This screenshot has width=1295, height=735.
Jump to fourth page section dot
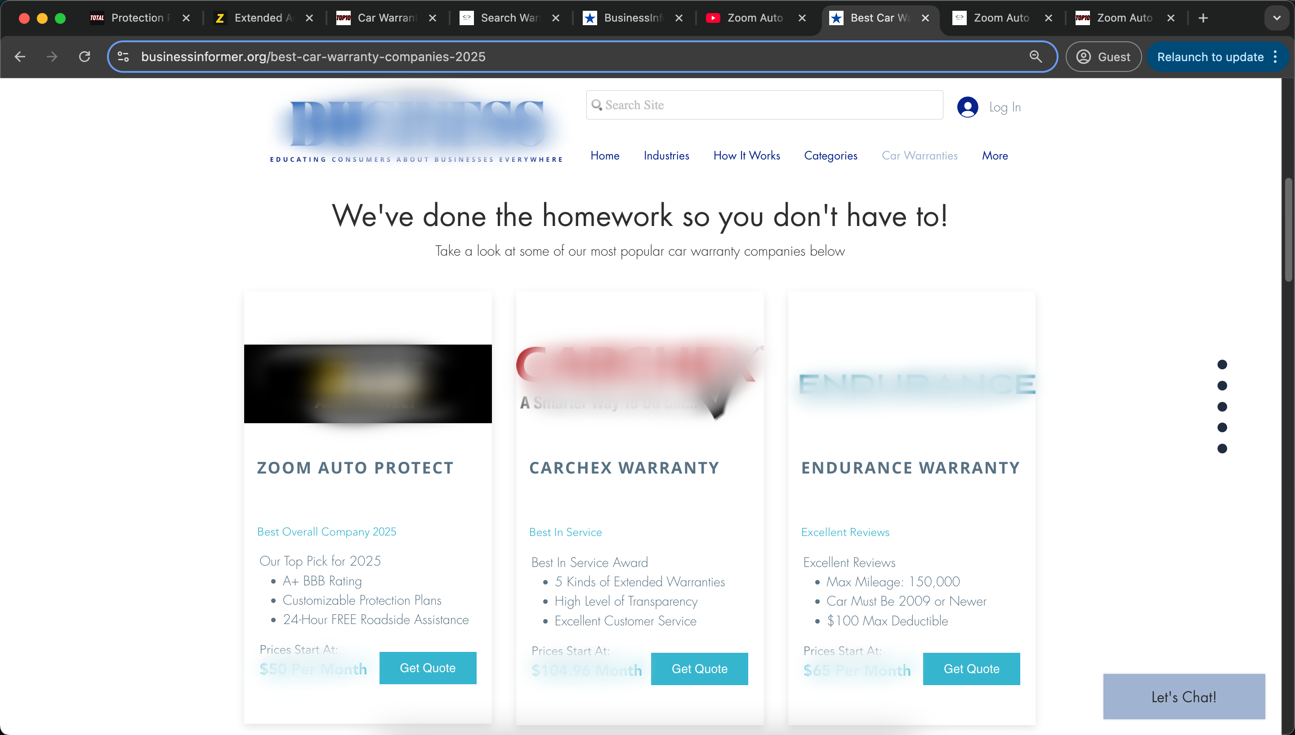click(x=1222, y=428)
